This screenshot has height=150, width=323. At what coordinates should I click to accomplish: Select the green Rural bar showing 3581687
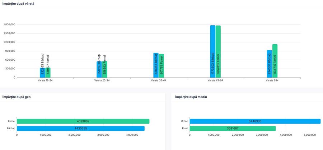point(233,128)
